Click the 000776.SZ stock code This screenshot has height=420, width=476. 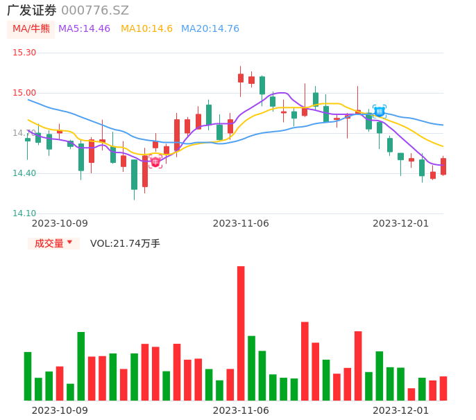pyautogui.click(x=95, y=10)
